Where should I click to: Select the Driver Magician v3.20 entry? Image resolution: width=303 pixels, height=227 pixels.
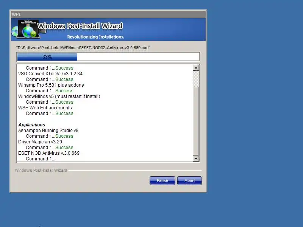pyautogui.click(x=40, y=142)
